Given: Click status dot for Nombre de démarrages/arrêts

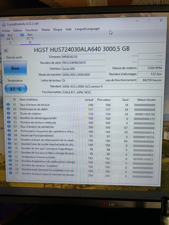Looking at the screenshot, I should click(x=9, y=117).
